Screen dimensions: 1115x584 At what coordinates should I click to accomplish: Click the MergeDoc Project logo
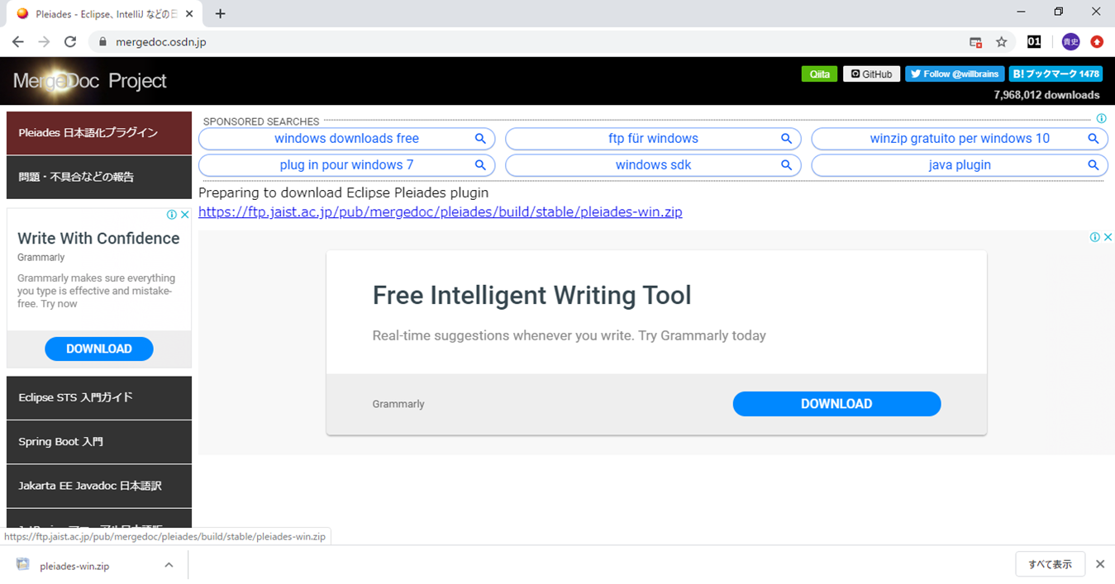coord(90,80)
